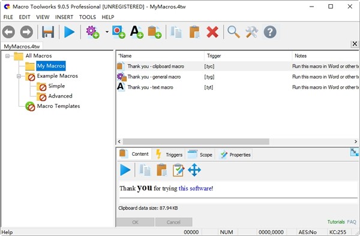360x236 pixels.
Task: Switch to the Triggers tab
Action: click(169, 155)
